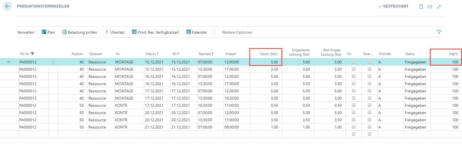Screen dimensions: 462x146
Task: Open the Verwalten menu
Action: (26, 32)
